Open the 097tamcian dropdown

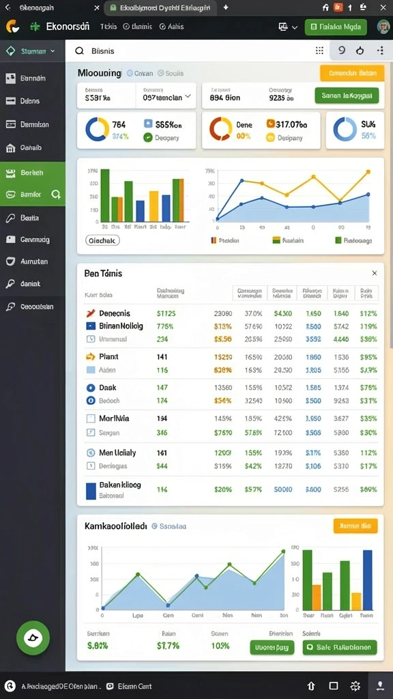click(x=166, y=96)
